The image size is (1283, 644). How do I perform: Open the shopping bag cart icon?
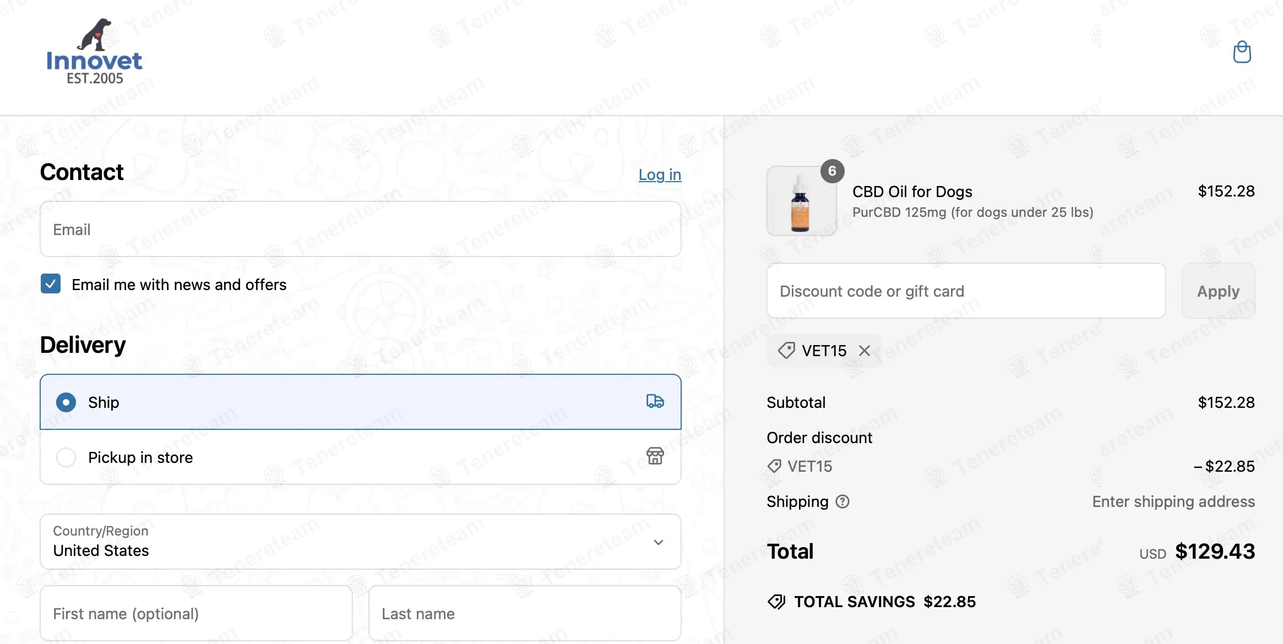(x=1242, y=52)
